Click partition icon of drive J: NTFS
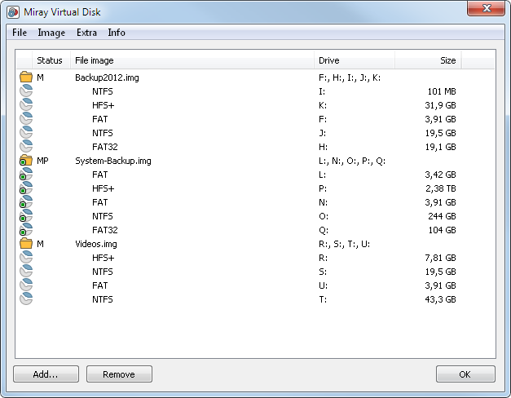 click(26, 133)
